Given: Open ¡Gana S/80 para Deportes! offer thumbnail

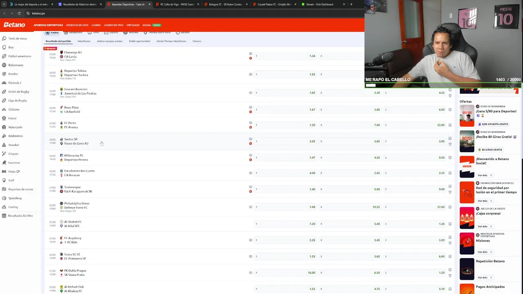Looking at the screenshot, I should pyautogui.click(x=467, y=116).
